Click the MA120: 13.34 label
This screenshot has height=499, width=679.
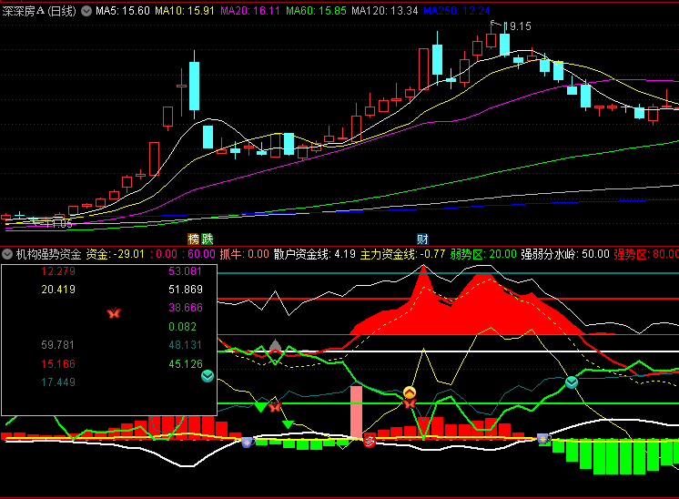point(384,11)
